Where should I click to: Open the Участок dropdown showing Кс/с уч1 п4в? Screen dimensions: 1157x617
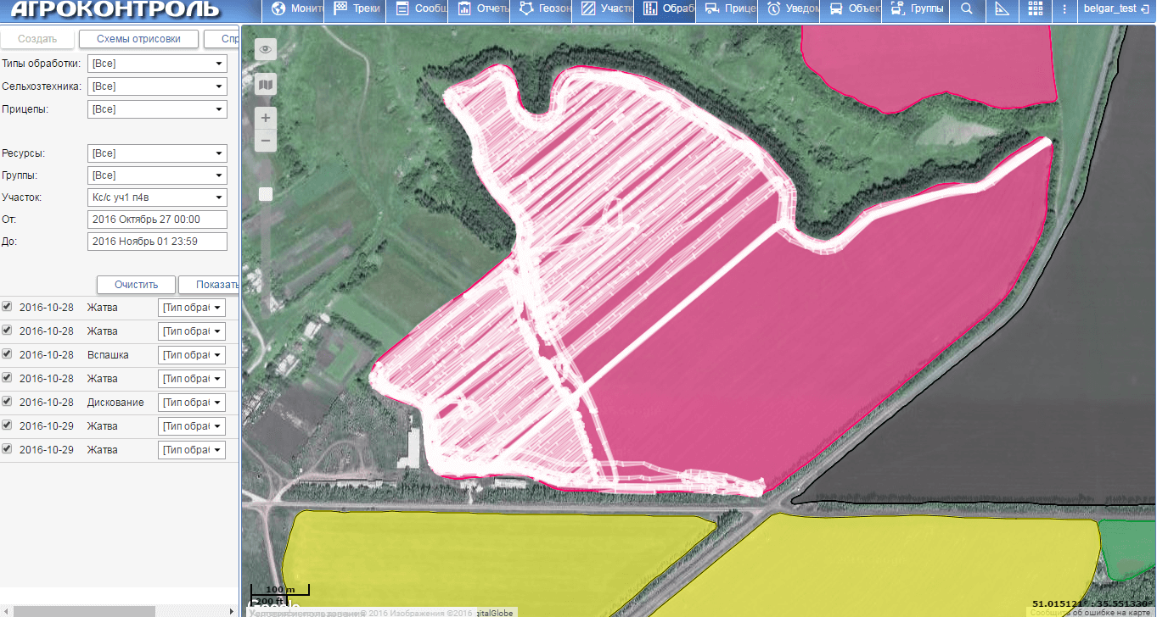[x=157, y=197]
